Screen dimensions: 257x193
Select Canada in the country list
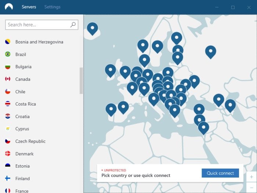coord(23,79)
